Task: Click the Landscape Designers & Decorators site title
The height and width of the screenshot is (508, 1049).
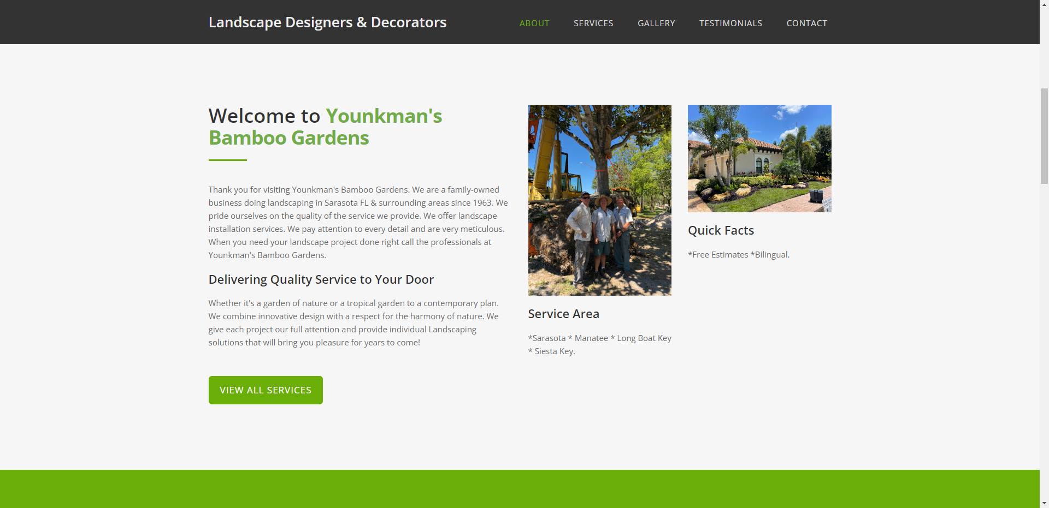Action: coord(327,22)
